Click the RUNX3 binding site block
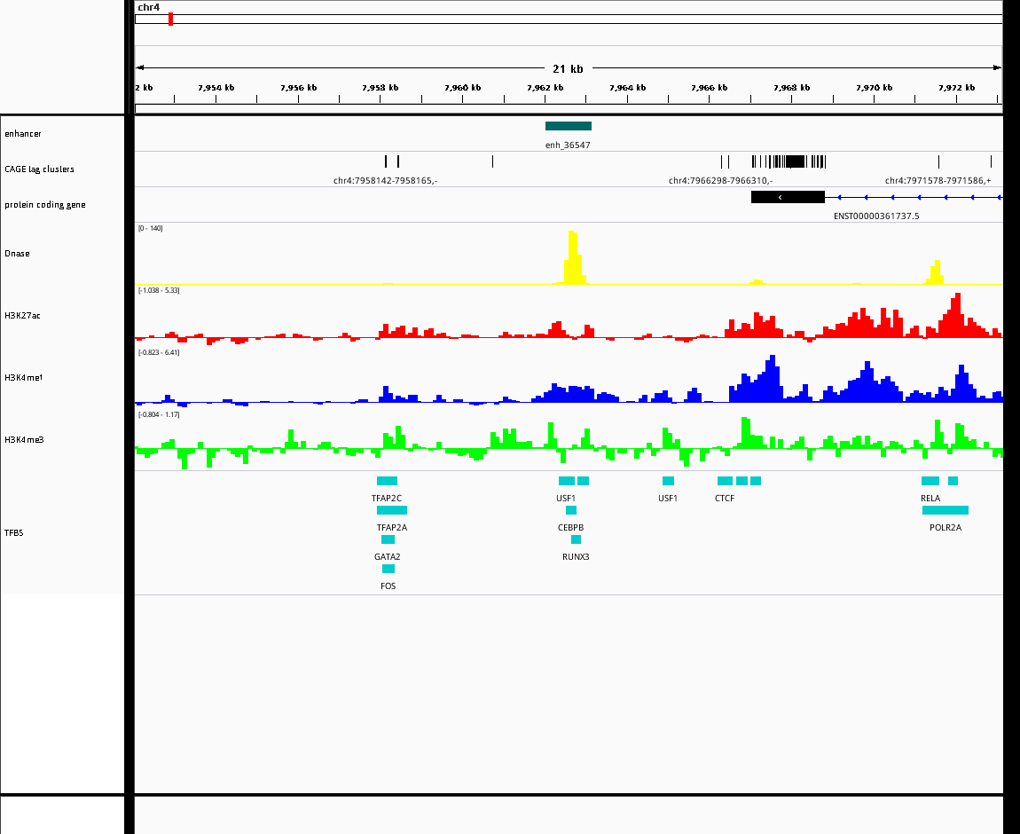Image resolution: width=1020 pixels, height=834 pixels. pyautogui.click(x=576, y=539)
